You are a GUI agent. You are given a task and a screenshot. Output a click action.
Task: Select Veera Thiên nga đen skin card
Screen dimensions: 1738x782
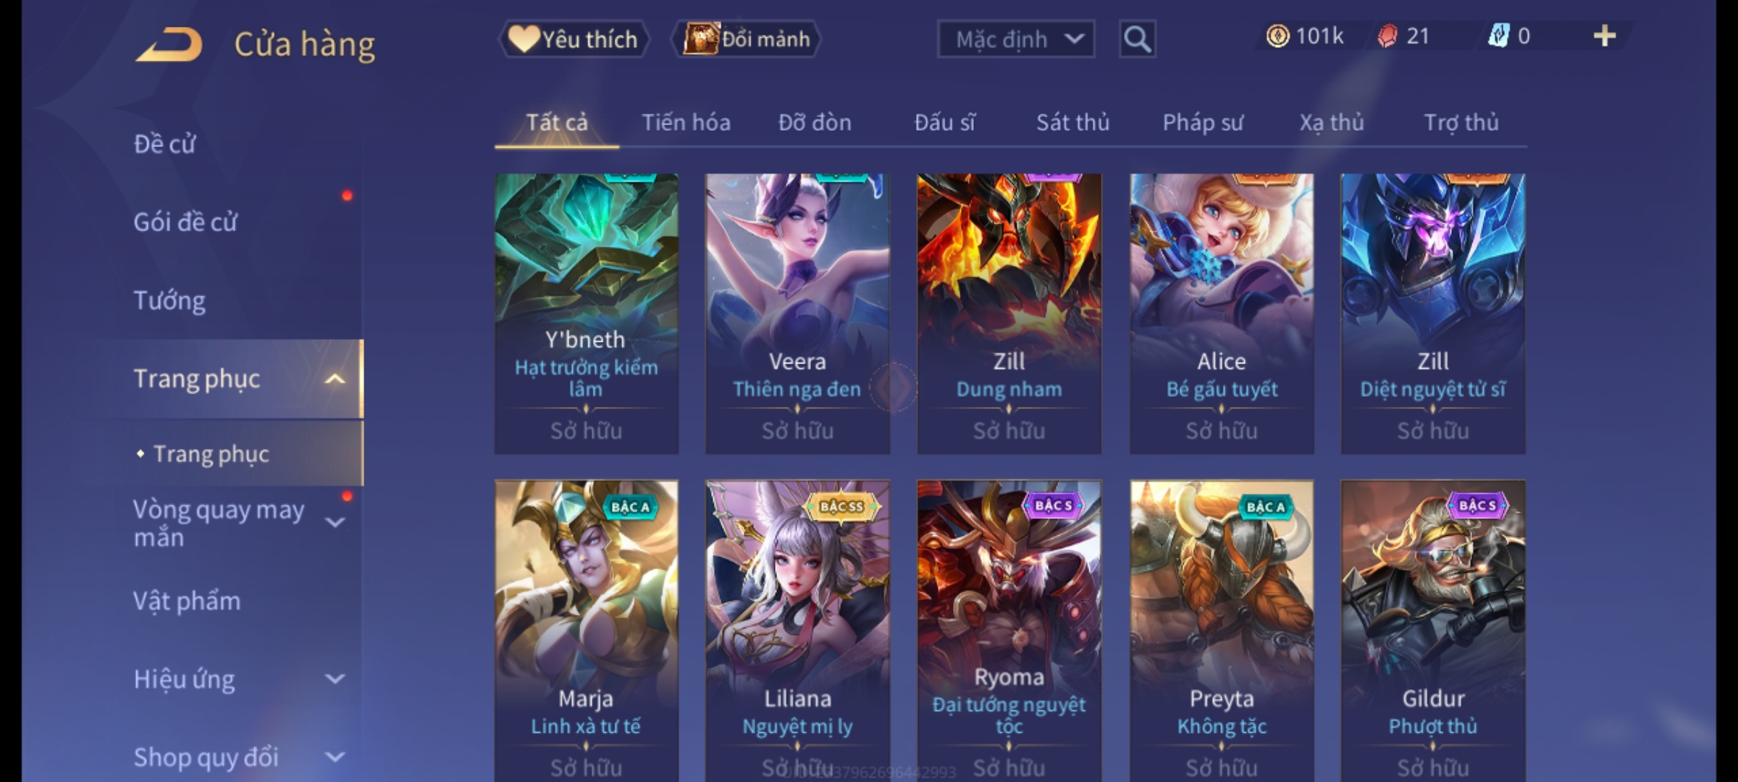tap(797, 314)
